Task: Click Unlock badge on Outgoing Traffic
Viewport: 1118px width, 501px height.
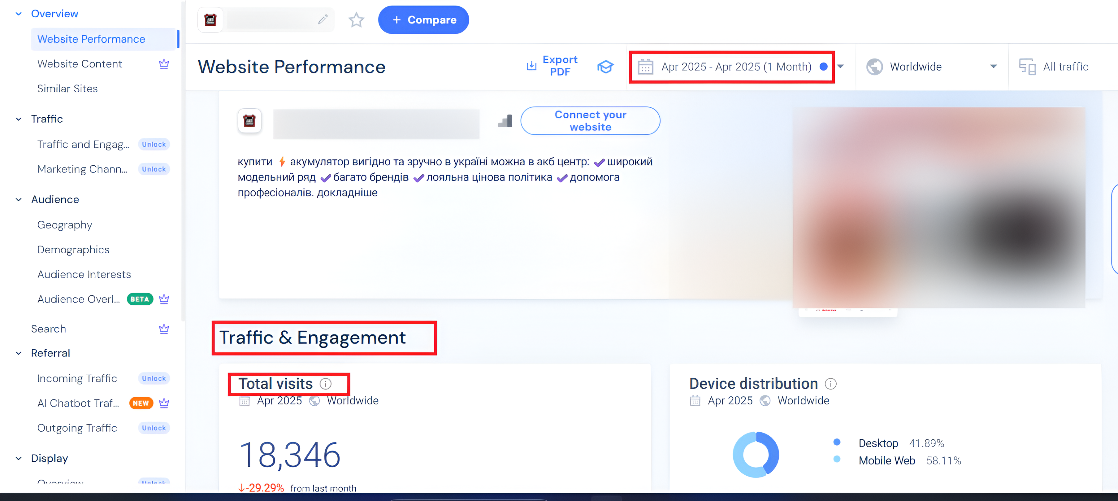Action: [x=154, y=428]
